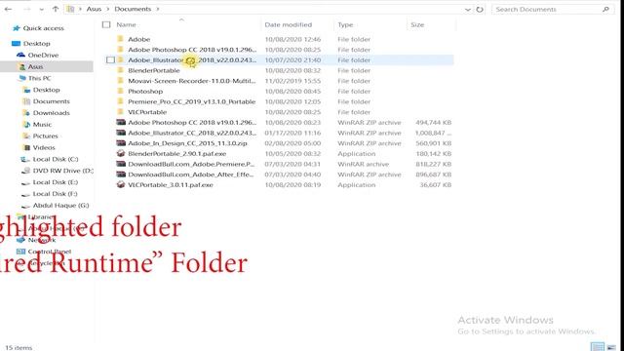The height and width of the screenshot is (351, 624).
Task: Click the BlenderPortable folder icon
Action: click(x=120, y=70)
